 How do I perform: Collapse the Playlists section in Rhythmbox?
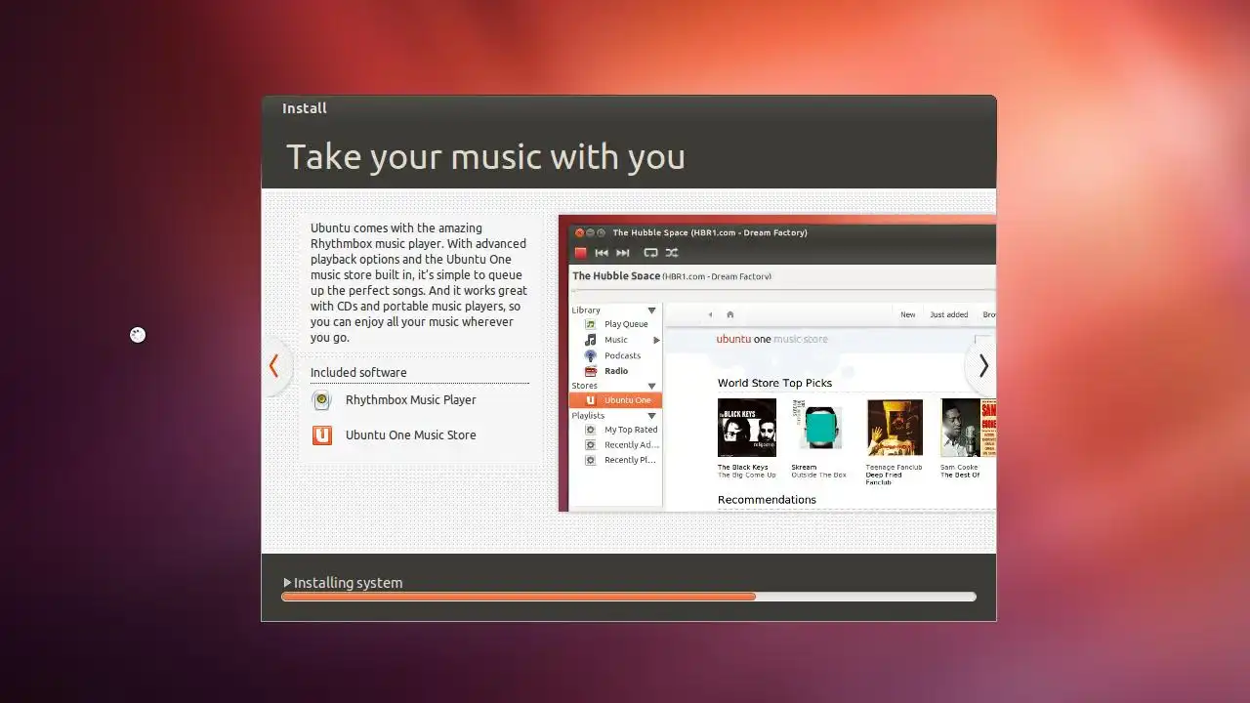click(x=651, y=416)
